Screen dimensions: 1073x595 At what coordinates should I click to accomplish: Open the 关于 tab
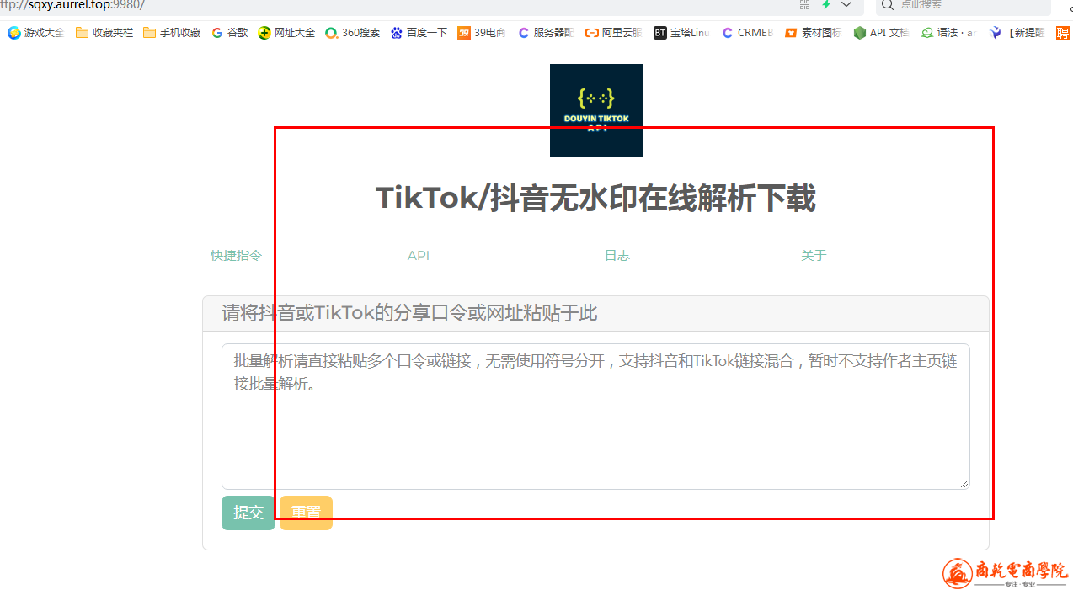click(814, 256)
